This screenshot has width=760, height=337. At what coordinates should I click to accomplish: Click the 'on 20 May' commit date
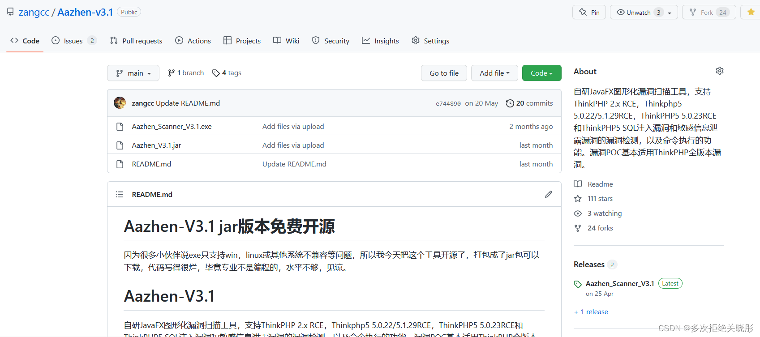481,103
